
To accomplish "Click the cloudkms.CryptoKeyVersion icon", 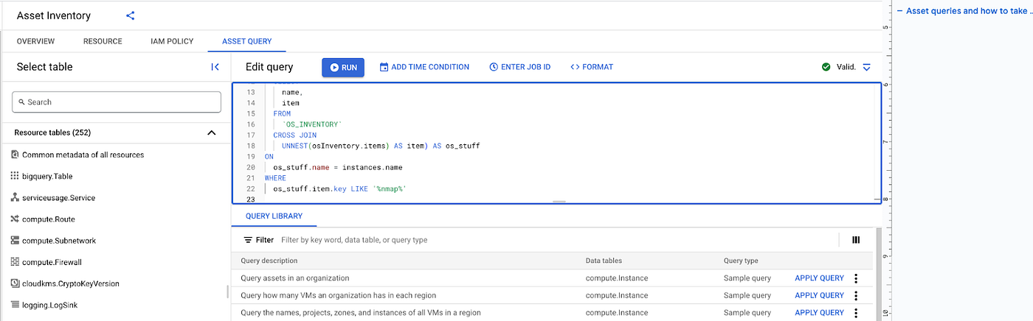I will (x=15, y=283).
